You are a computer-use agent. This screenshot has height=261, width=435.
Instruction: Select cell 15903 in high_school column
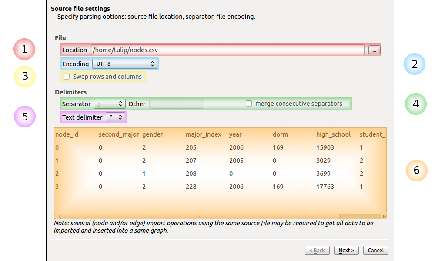click(325, 147)
